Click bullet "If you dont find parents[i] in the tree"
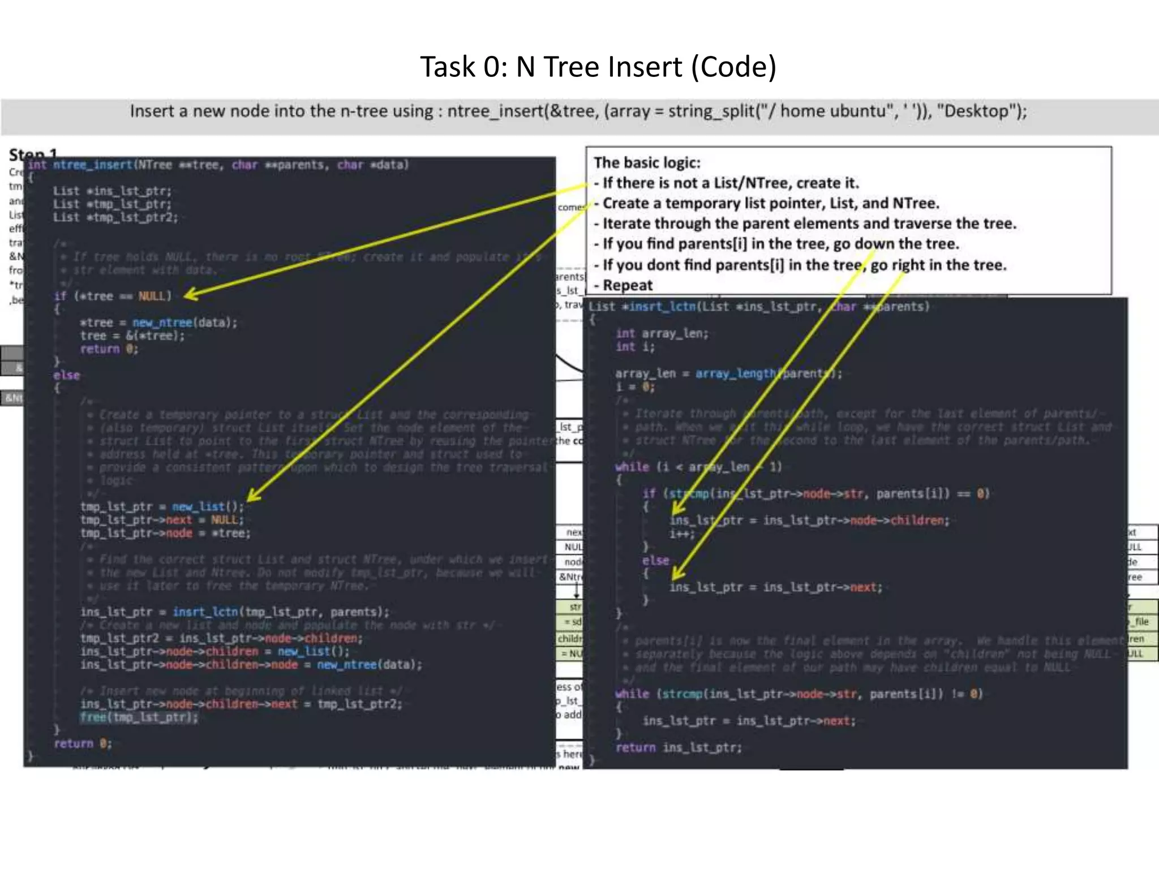The image size is (1159, 869). (x=800, y=265)
